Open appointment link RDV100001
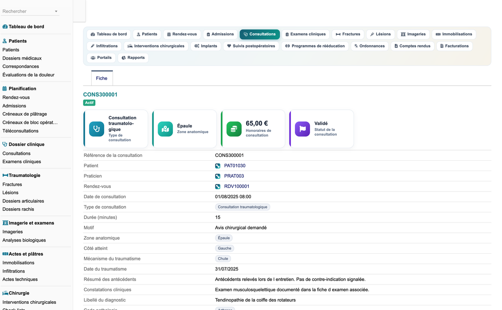The height and width of the screenshot is (310, 502). [237, 187]
